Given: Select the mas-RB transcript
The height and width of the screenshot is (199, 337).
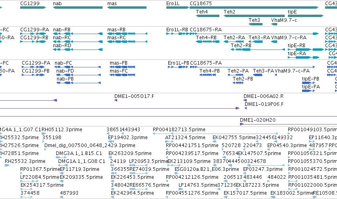Looking at the screenshot, I should click(127, 34).
